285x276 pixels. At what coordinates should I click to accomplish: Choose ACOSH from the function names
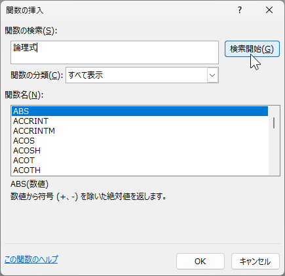point(140,151)
